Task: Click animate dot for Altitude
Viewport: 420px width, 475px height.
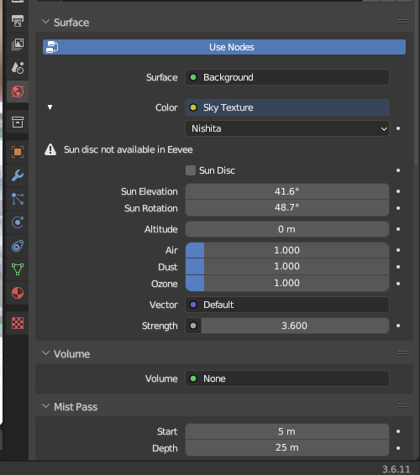Action: (x=398, y=229)
